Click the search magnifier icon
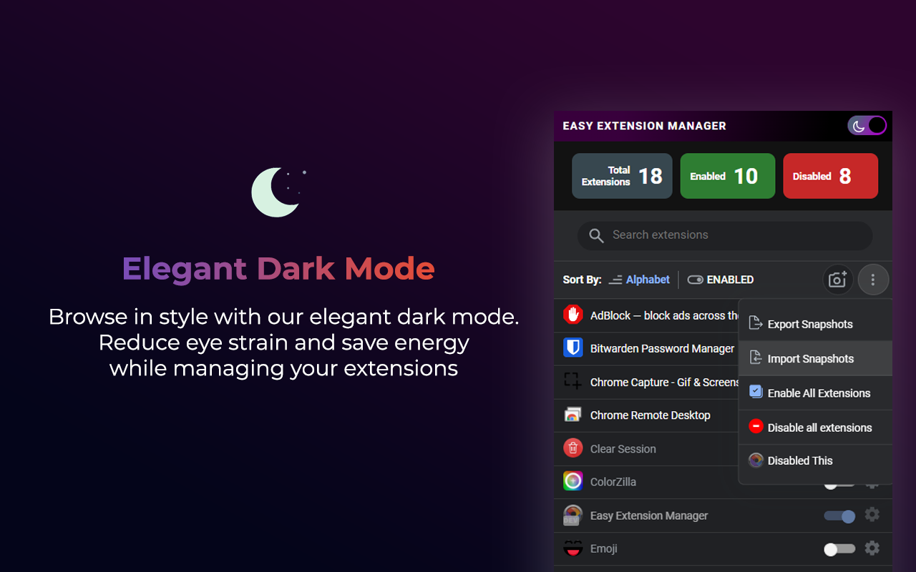 596,235
